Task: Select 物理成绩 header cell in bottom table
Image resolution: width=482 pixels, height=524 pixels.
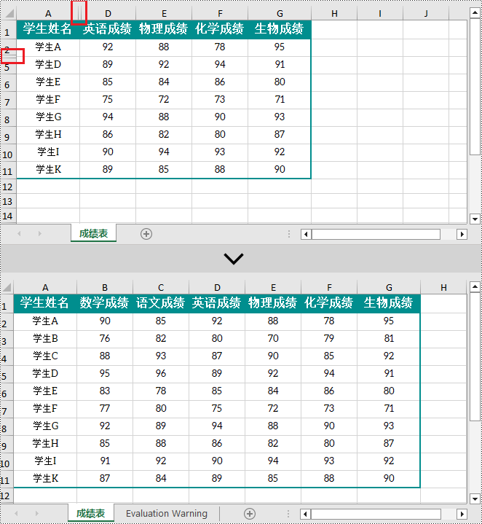Action: 273,303
